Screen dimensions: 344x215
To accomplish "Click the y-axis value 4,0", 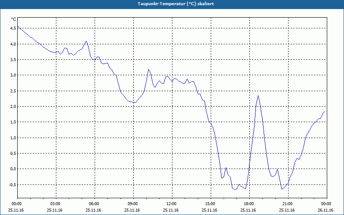I will [13, 44].
